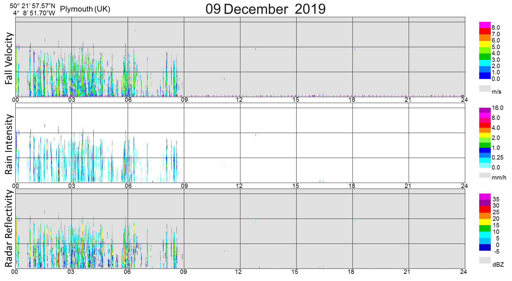Pick the red swatch in Fall Velocity legend

pyautogui.click(x=485, y=31)
